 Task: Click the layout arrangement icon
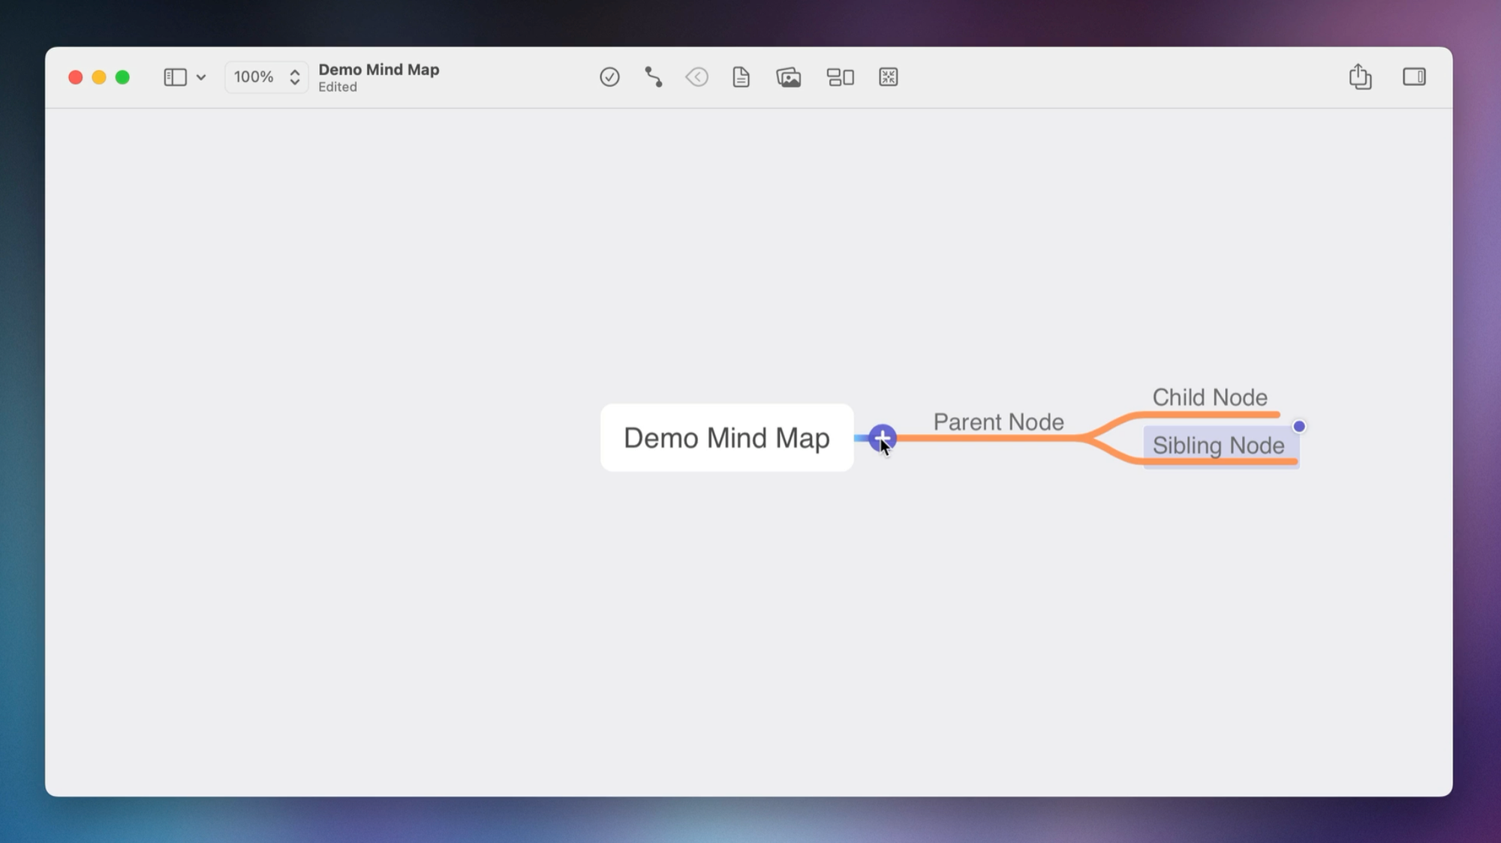(840, 76)
